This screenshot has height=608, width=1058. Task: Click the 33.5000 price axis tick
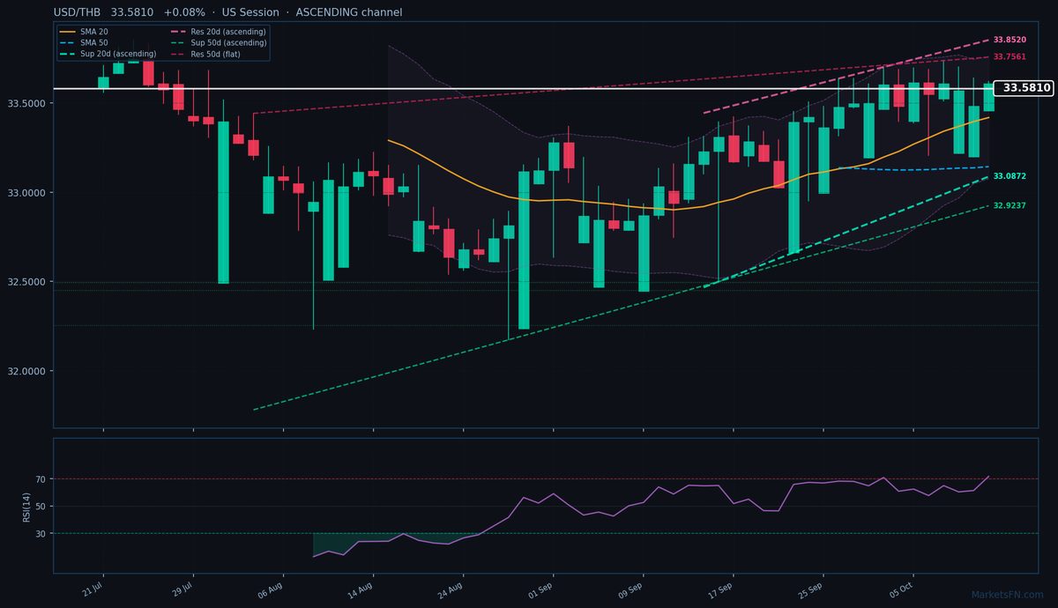point(26,103)
